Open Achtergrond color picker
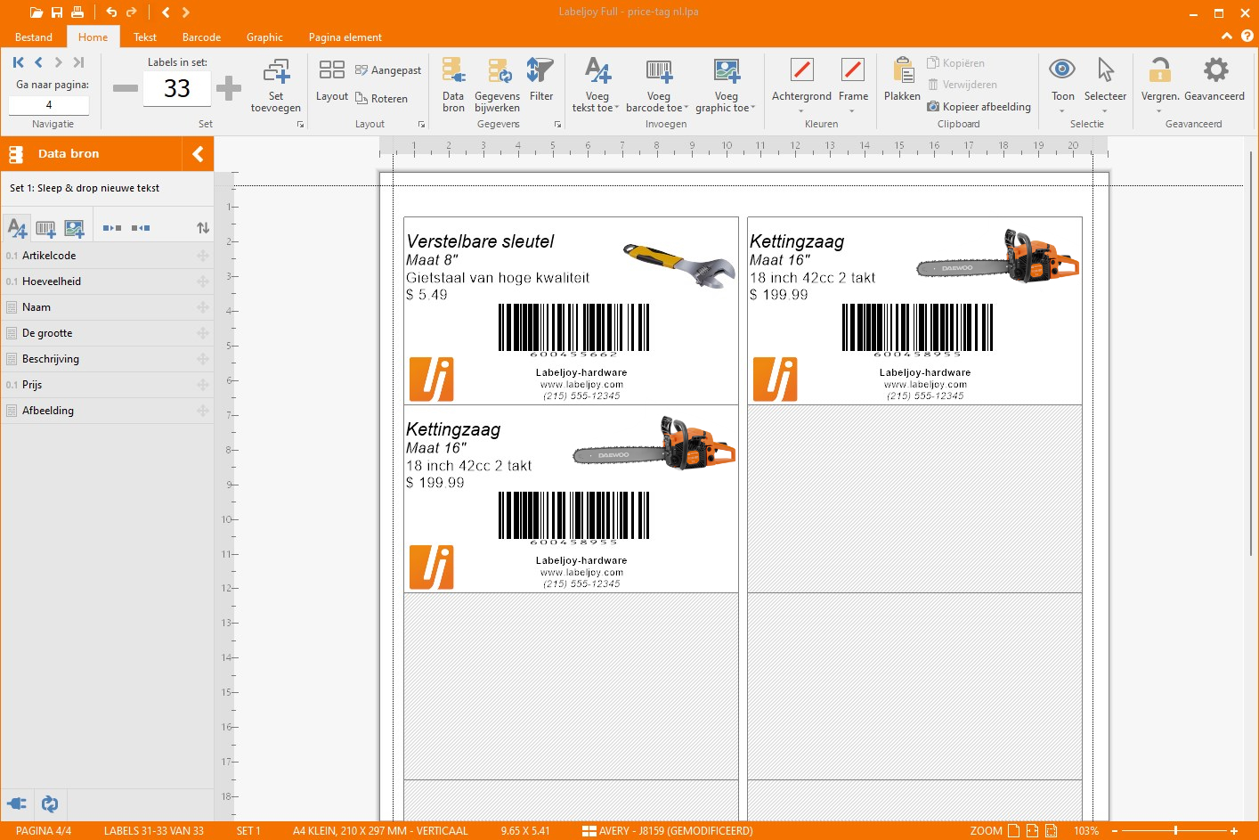Image resolution: width=1259 pixels, height=840 pixels. 801,86
